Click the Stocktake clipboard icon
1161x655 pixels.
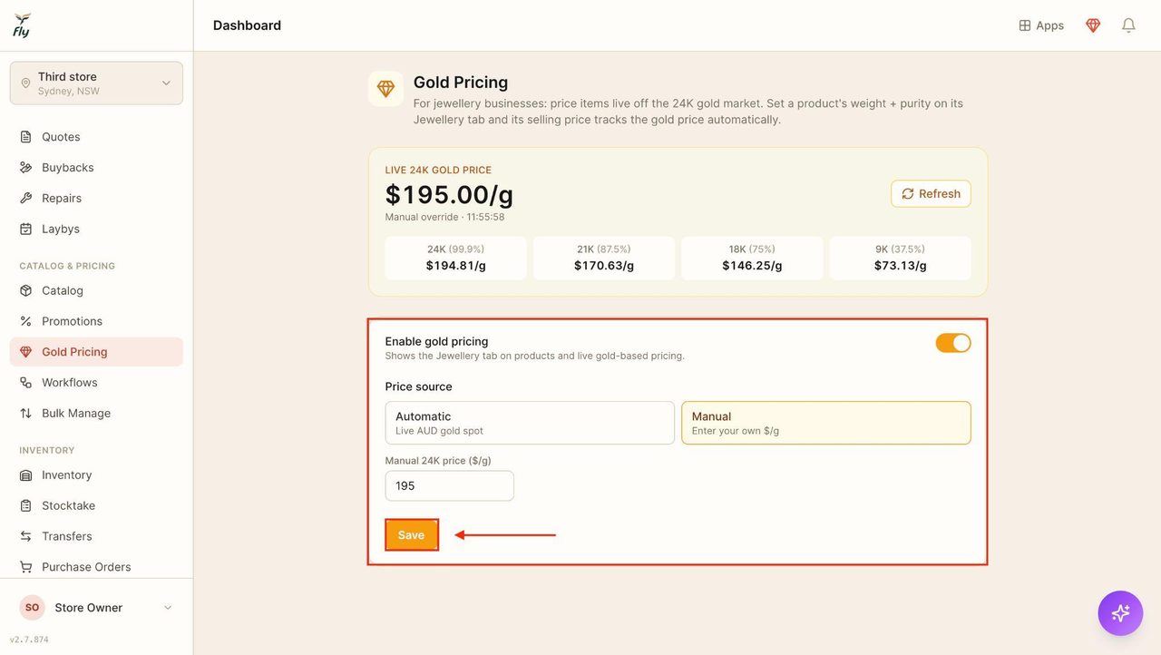click(x=25, y=506)
